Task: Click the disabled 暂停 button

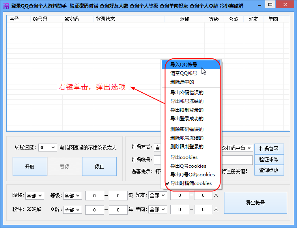Action: (x=65, y=166)
